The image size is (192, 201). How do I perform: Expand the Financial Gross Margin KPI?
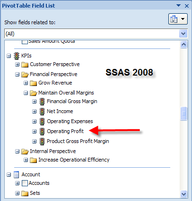click(34, 102)
